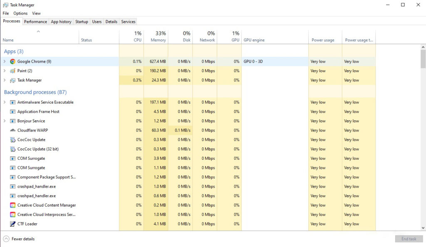Expand the Paint process group

tap(4, 71)
